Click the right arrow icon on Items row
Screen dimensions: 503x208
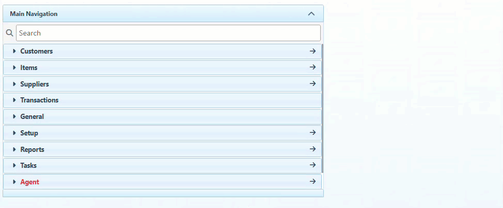tap(312, 67)
